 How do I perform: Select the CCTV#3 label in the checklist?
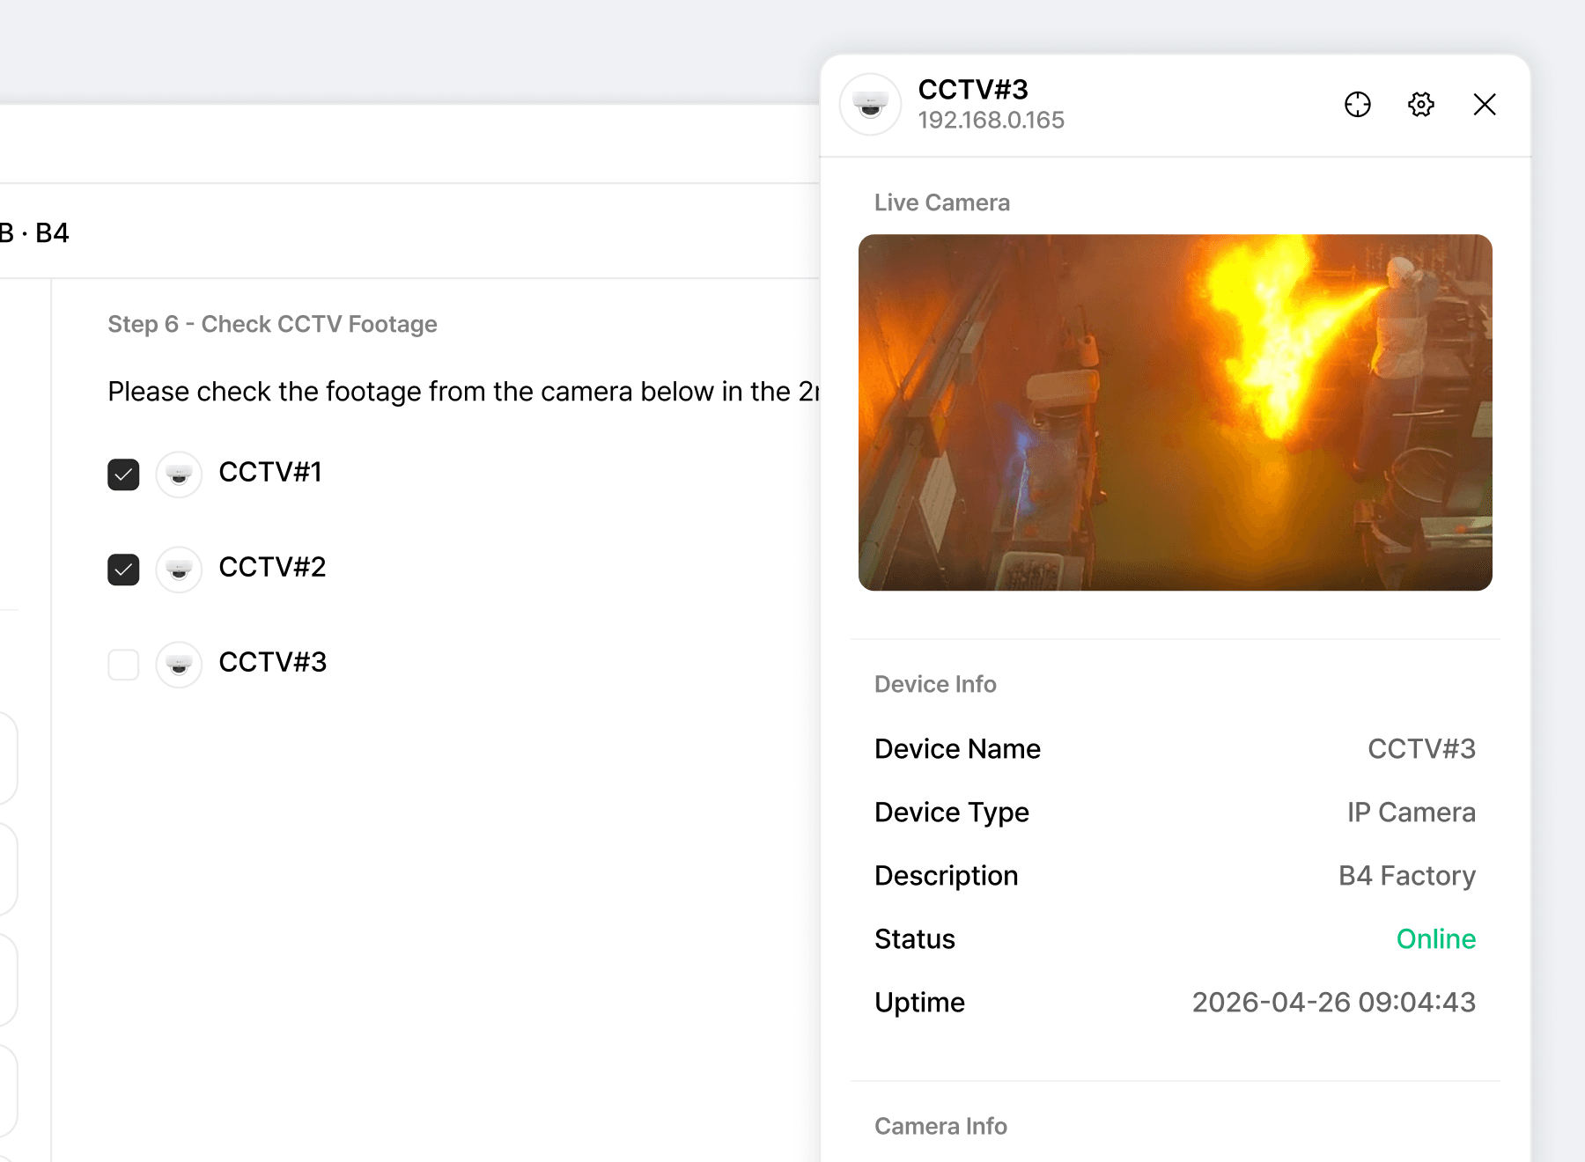point(272,663)
